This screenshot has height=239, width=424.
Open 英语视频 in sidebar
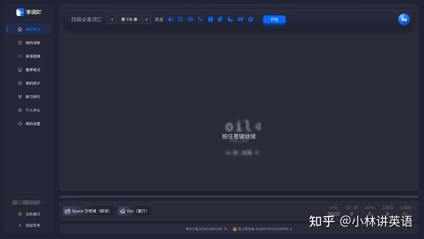tap(29, 56)
